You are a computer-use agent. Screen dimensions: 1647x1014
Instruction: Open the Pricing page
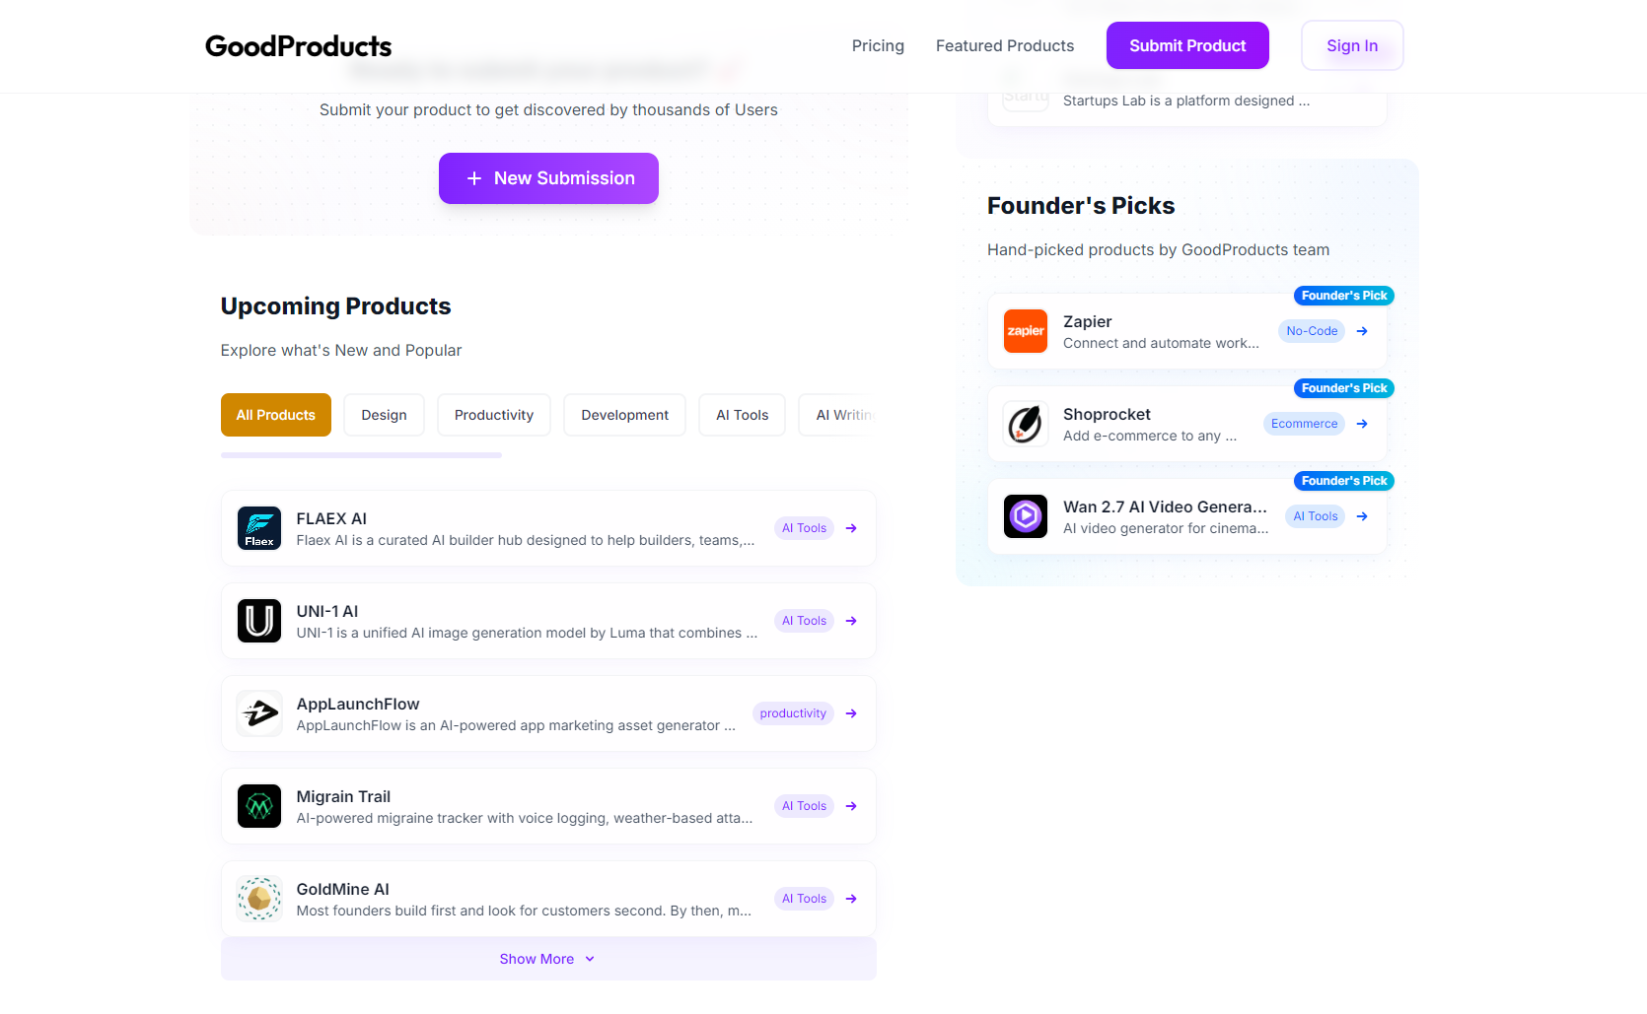tap(877, 45)
